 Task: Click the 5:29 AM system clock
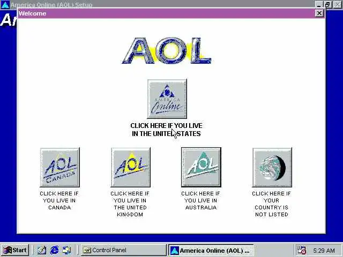[324, 250]
